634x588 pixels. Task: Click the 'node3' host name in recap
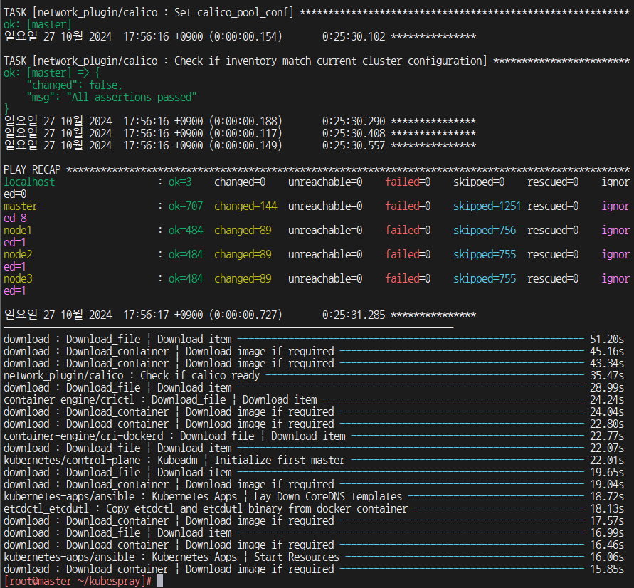(18, 279)
